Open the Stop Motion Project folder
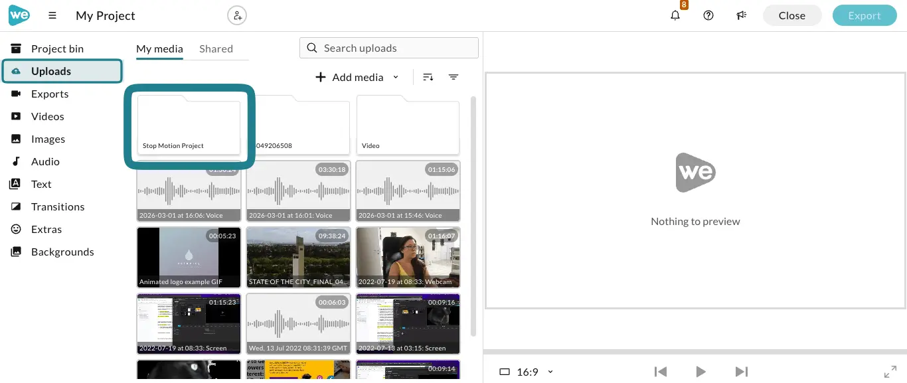Image resolution: width=907 pixels, height=383 pixels. click(189, 125)
